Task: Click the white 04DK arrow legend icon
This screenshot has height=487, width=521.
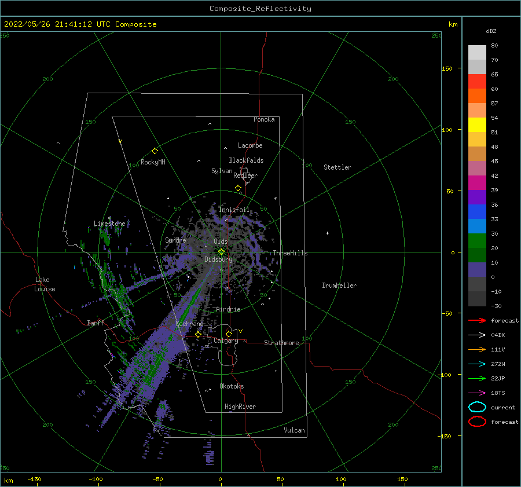Action: point(477,335)
